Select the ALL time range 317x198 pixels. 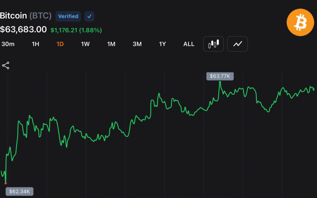[x=189, y=44]
